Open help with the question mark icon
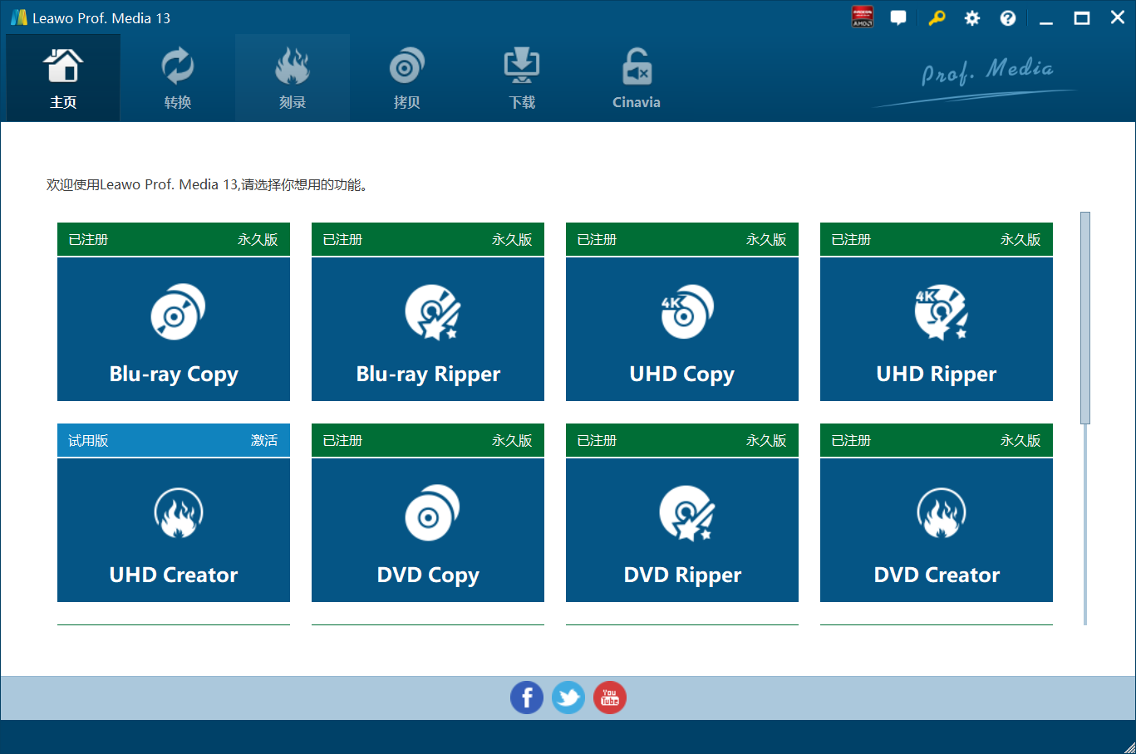The height and width of the screenshot is (754, 1136). point(1008,18)
